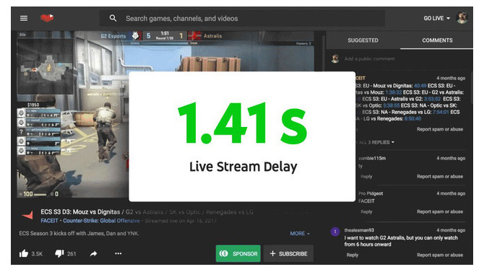Switch to the COMMENTS tab
The height and width of the screenshot is (272, 484).
[437, 40]
